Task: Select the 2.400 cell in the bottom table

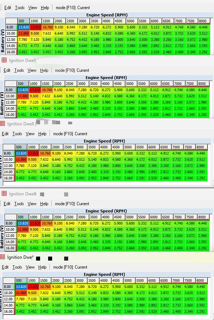Action: tap(177, 312)
